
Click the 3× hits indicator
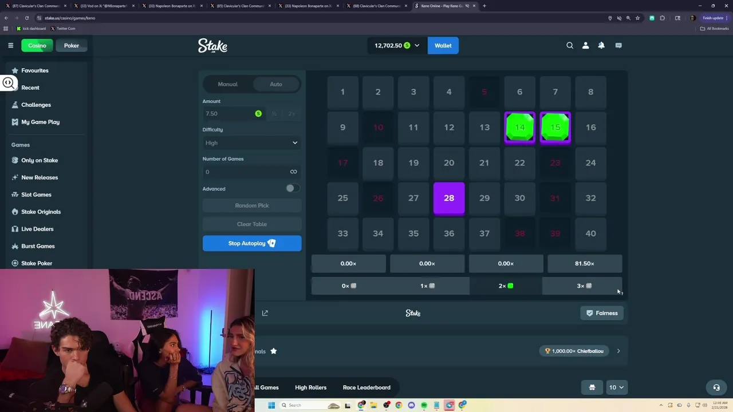click(x=582, y=286)
